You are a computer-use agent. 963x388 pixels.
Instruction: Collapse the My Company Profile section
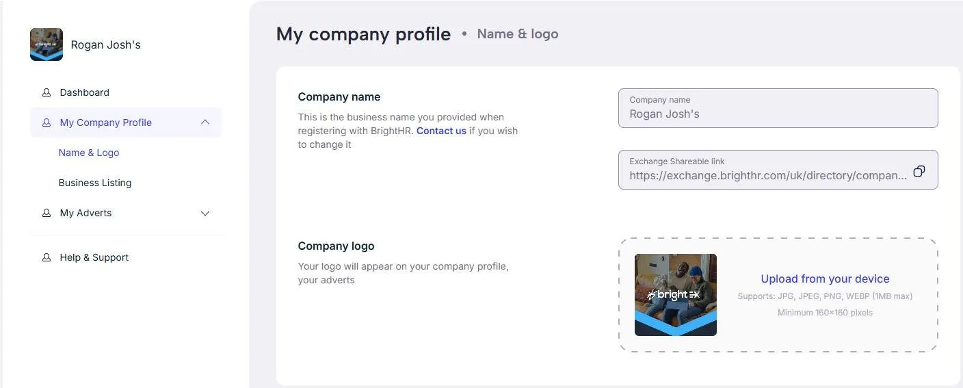coord(205,122)
